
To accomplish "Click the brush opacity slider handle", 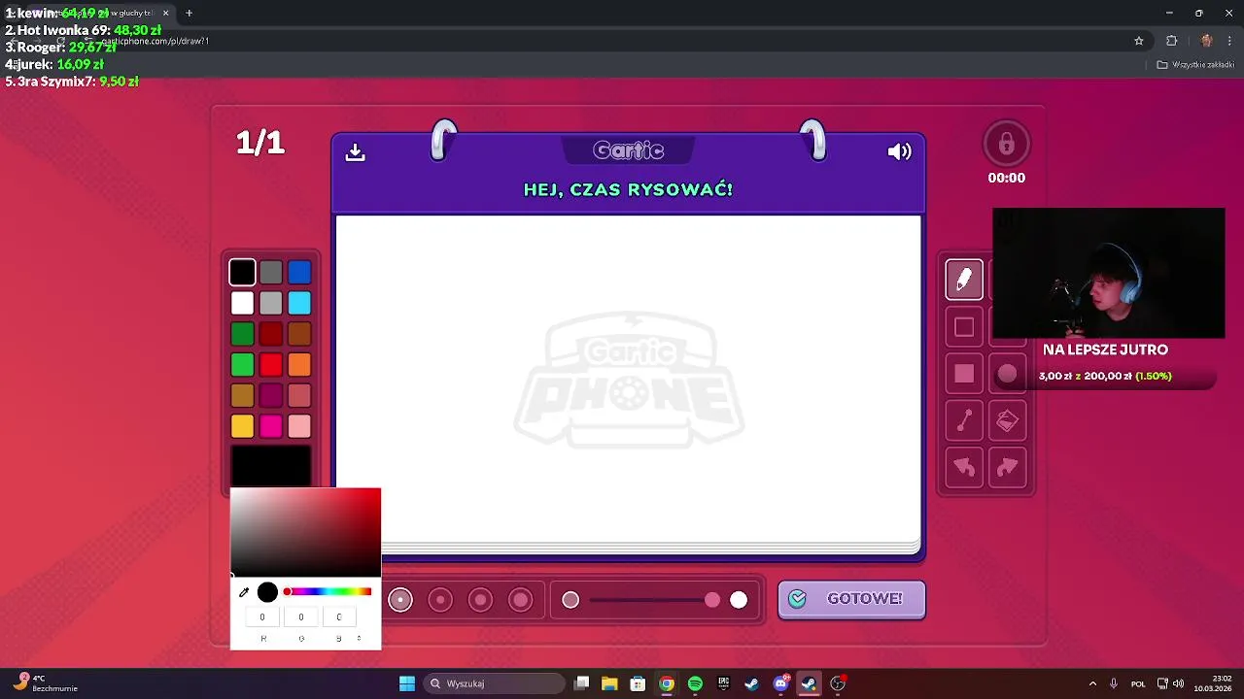I will tap(712, 601).
